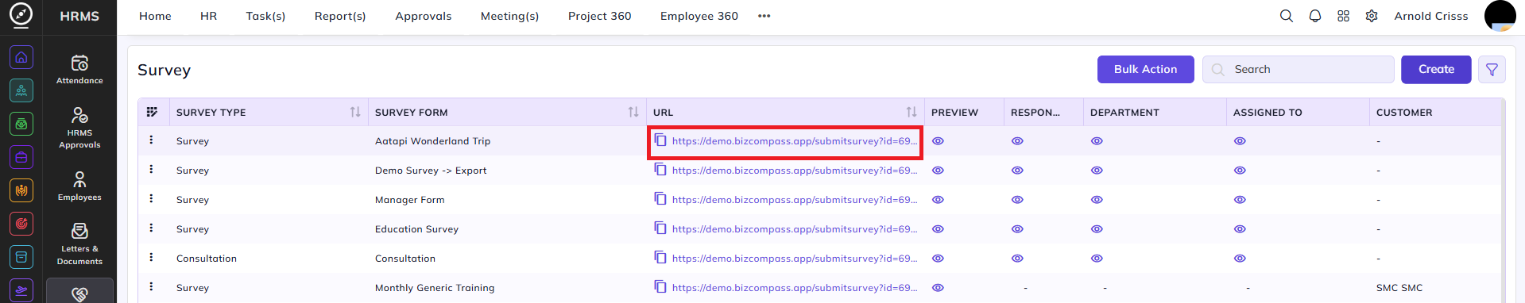
Task: View assigned-to for Education Survey
Action: click(1240, 229)
